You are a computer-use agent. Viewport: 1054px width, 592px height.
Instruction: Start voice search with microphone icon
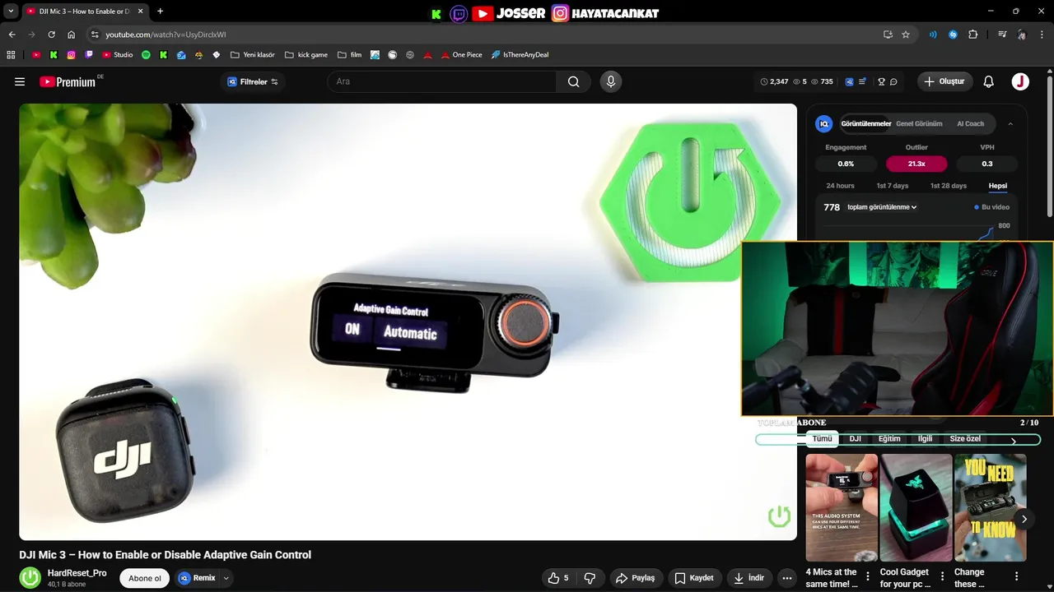point(610,81)
